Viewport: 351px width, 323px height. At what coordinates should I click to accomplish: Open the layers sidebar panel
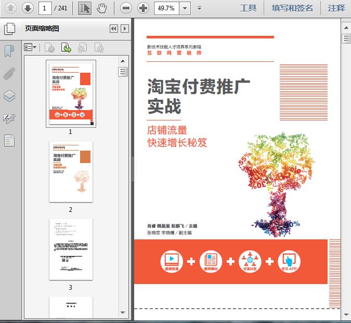[x=9, y=96]
